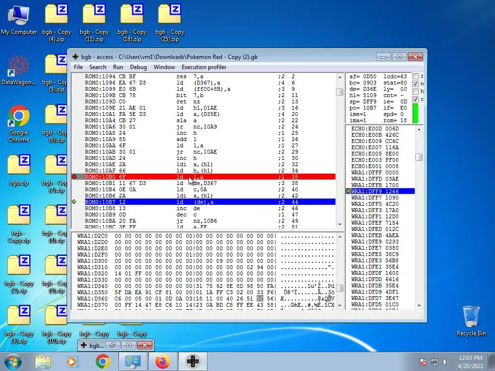The width and height of the screenshot is (495, 371).
Task: Open the Recycle Bin
Action: click(x=471, y=321)
